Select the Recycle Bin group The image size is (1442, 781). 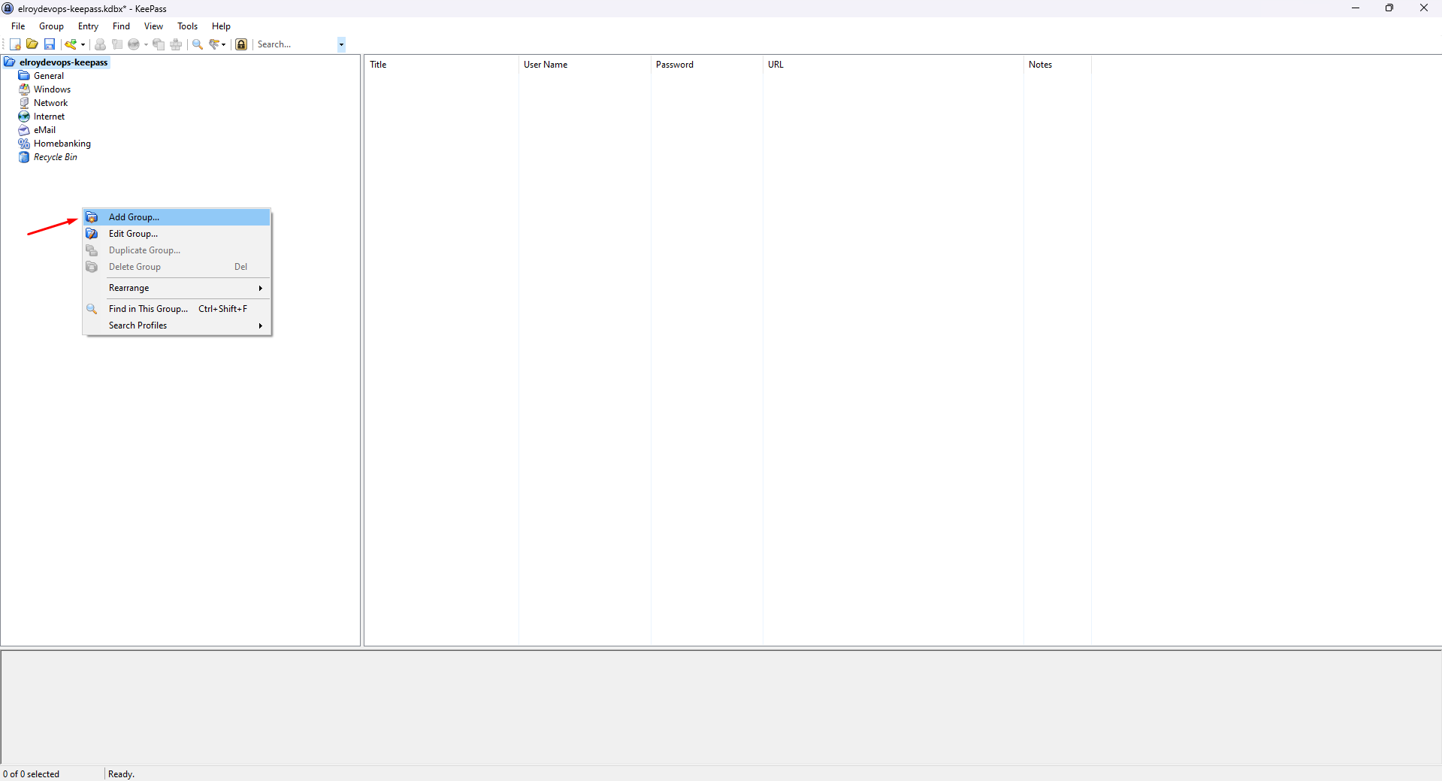click(x=55, y=157)
